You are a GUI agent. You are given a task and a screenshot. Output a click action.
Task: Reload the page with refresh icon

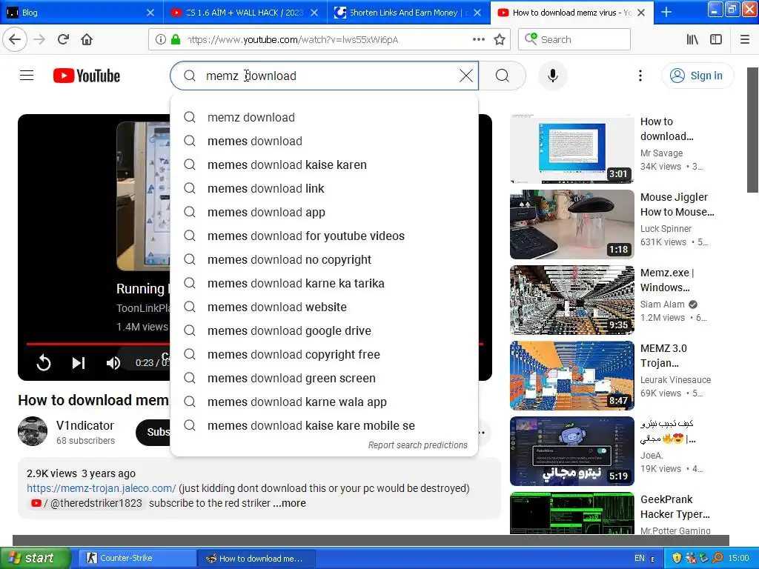click(63, 39)
